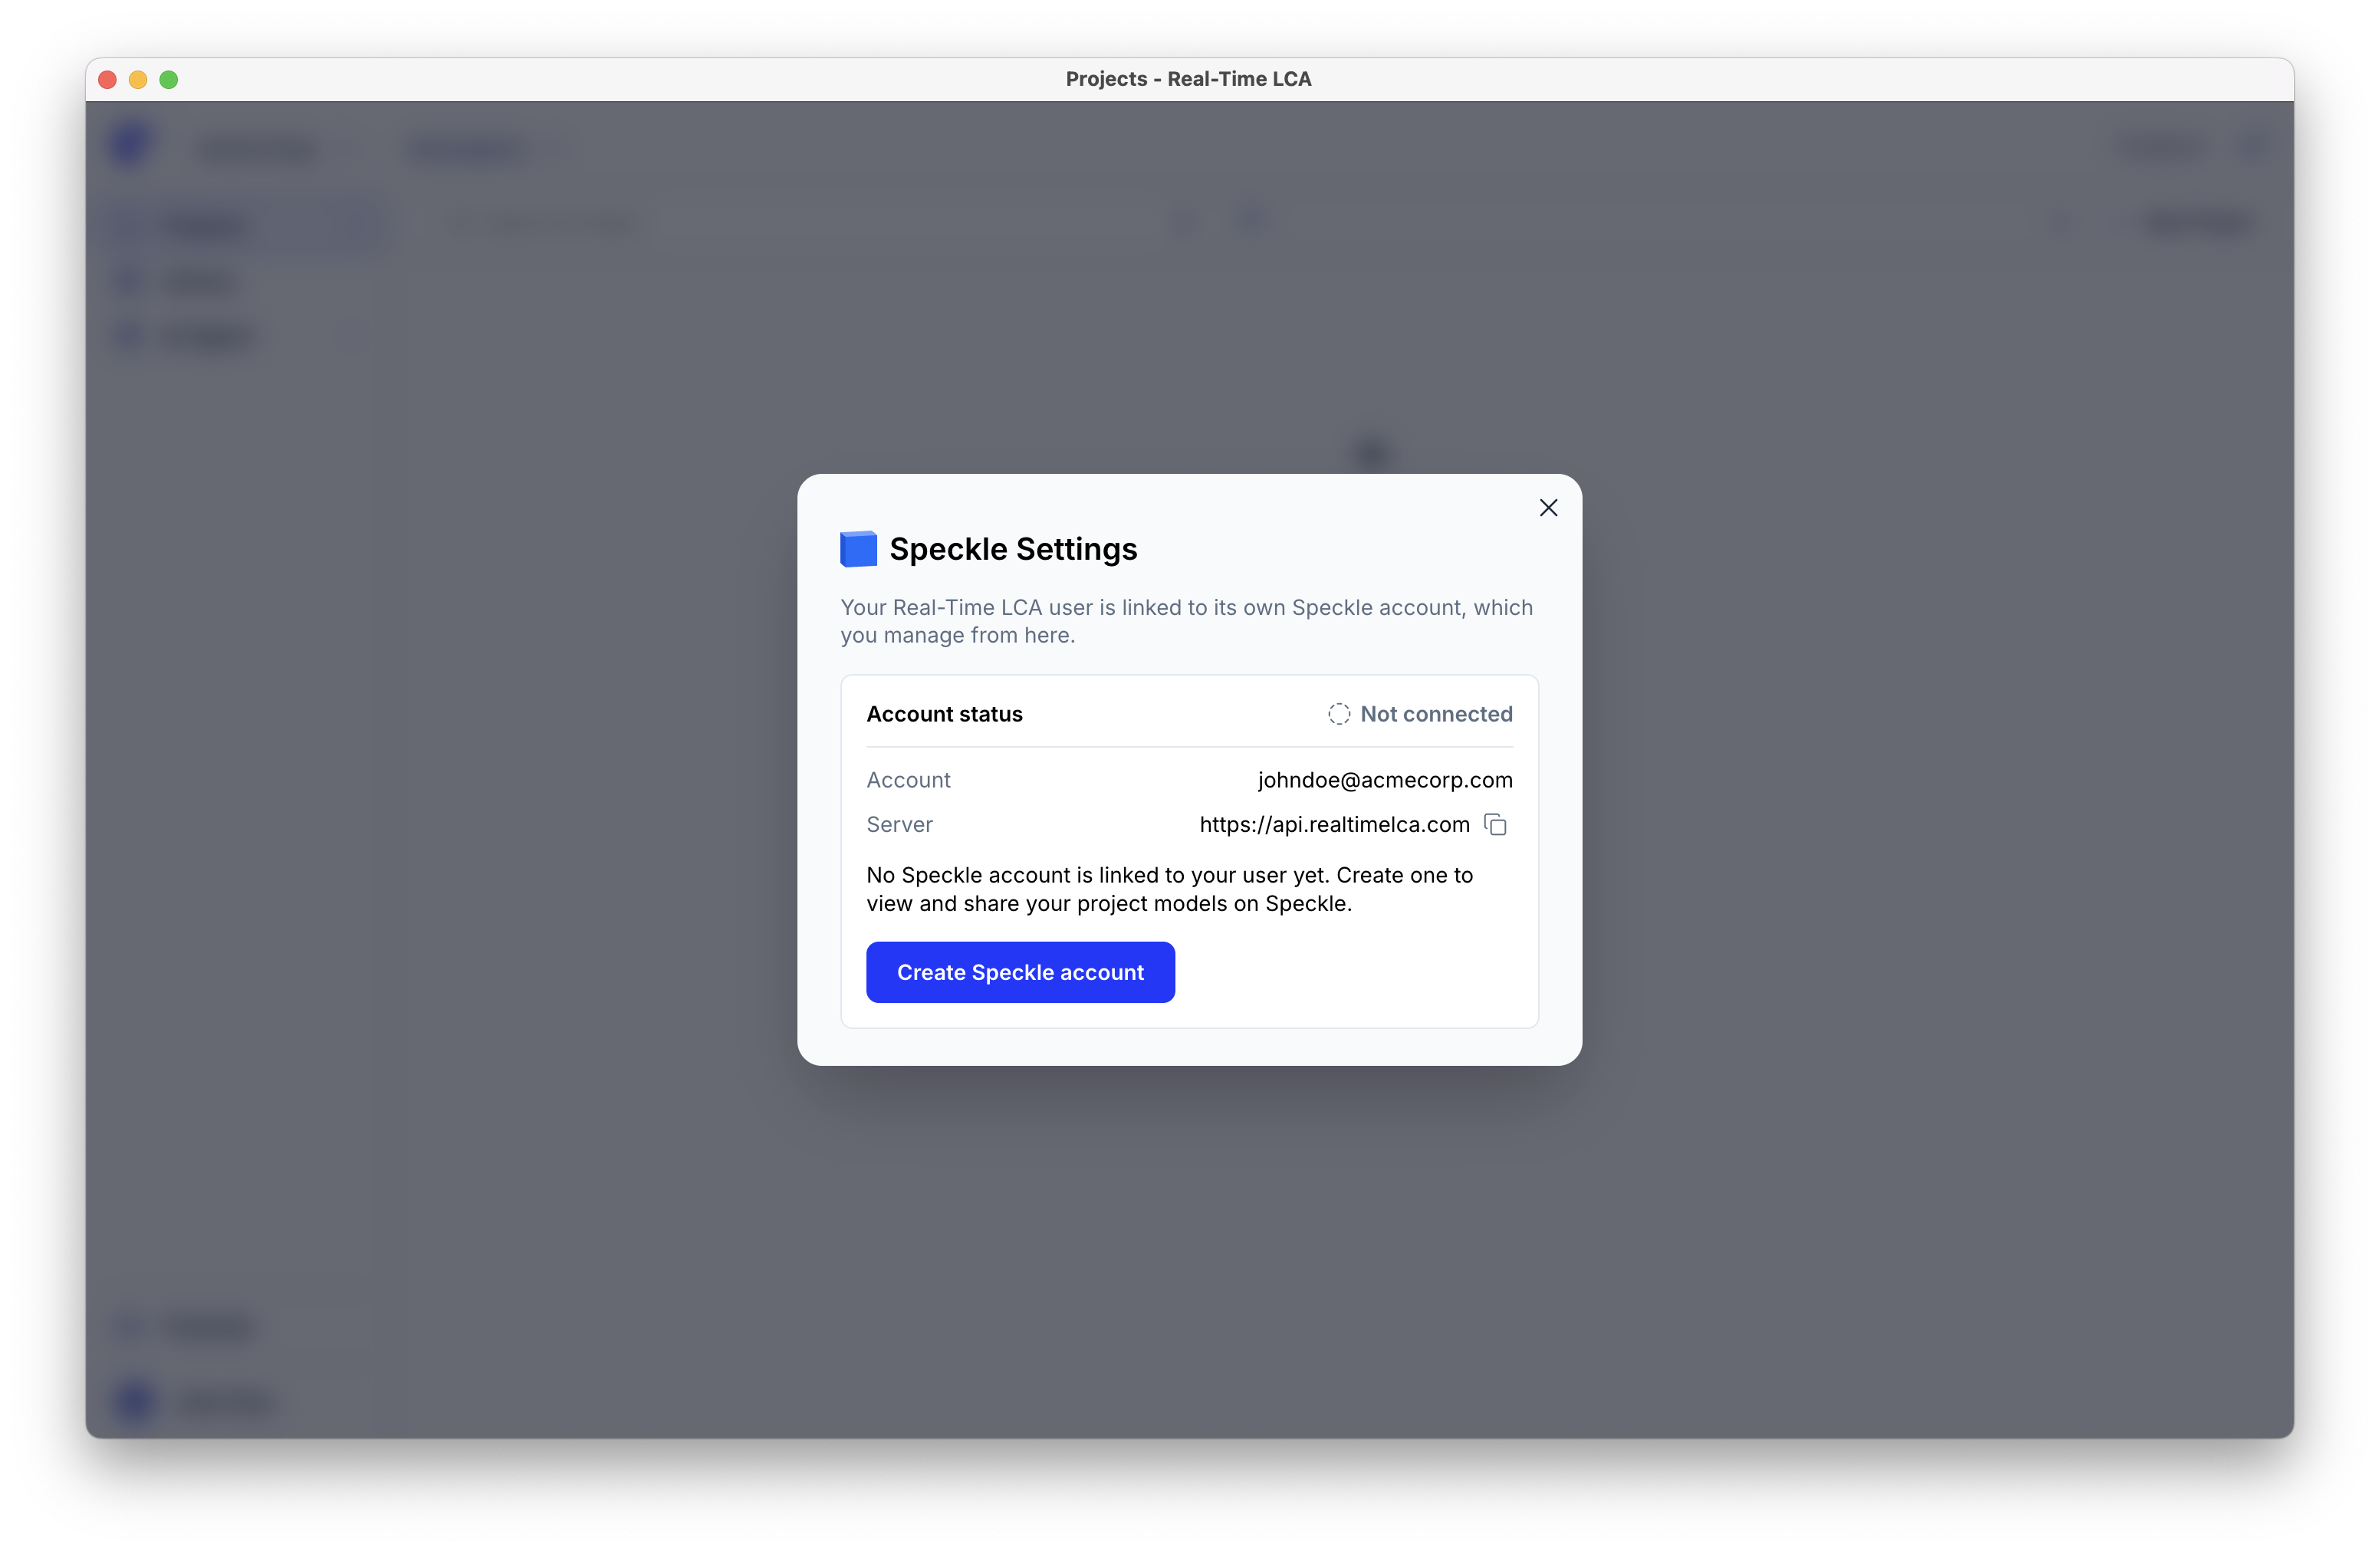Select the https://api.realtimelca.com server text
Screen dimensions: 2380x1552
(x=1334, y=824)
